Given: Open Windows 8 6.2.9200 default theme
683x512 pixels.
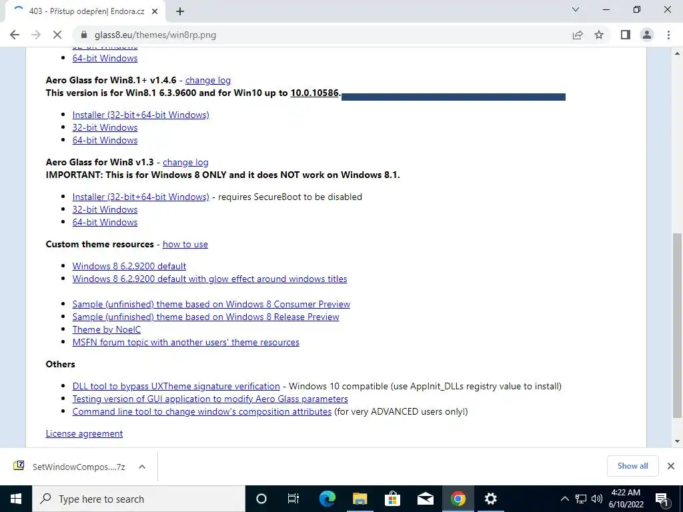Looking at the screenshot, I should pos(129,266).
